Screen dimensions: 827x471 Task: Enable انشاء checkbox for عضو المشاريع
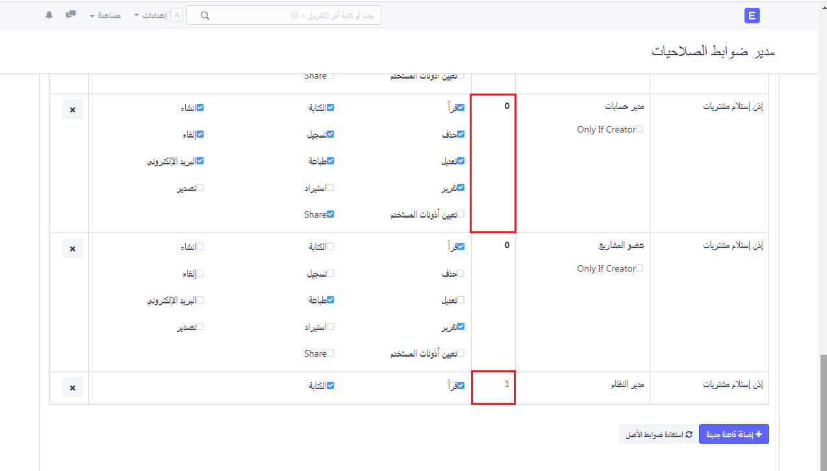pos(200,247)
